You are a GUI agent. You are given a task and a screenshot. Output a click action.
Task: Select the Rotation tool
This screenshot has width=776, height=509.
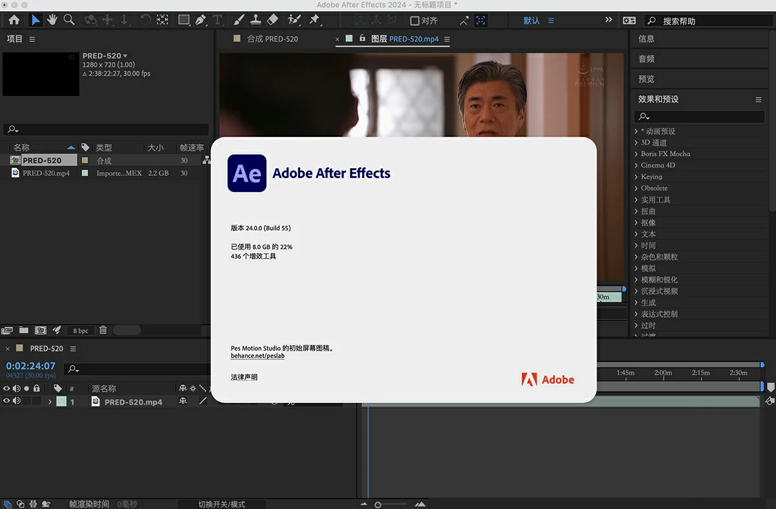[145, 20]
